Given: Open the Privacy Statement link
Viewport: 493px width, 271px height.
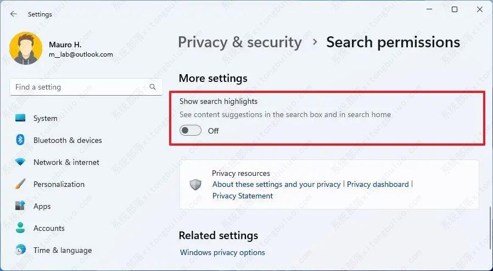Looking at the screenshot, I should 243,196.
